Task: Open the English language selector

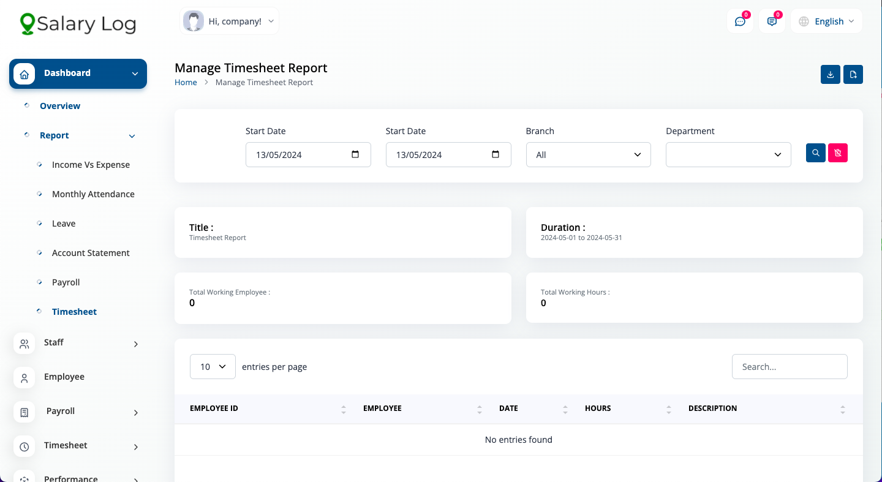Action: pos(827,21)
